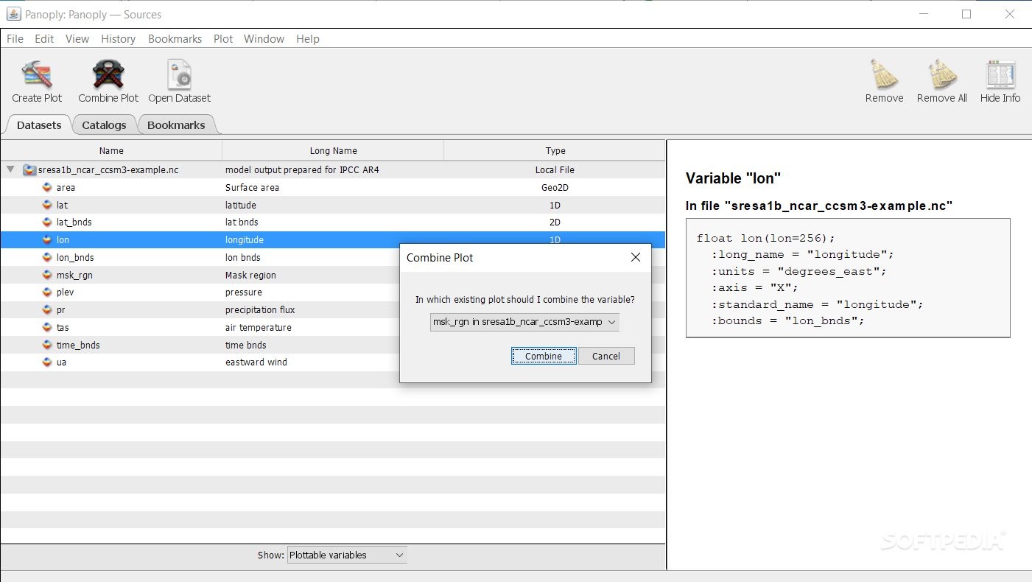Open the Window menu
This screenshot has height=582, width=1032.
click(264, 39)
